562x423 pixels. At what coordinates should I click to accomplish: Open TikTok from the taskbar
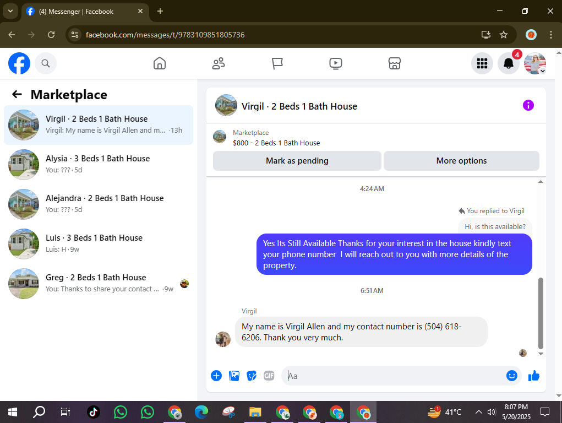pos(94,412)
